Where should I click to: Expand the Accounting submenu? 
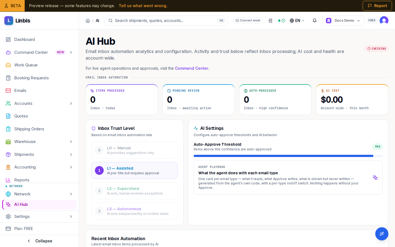(x=71, y=167)
